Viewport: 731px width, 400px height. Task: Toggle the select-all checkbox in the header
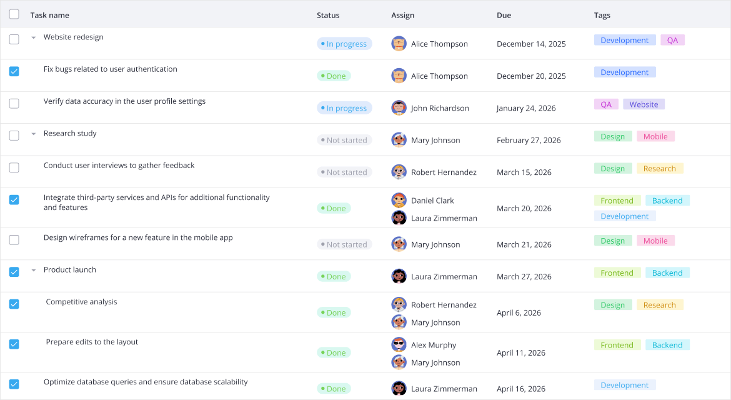14,14
